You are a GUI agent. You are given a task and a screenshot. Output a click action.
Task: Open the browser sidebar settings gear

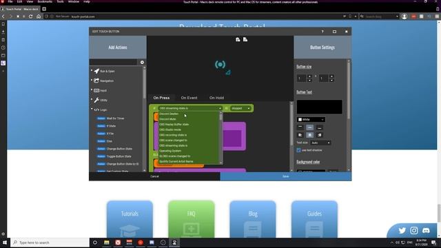point(3,234)
